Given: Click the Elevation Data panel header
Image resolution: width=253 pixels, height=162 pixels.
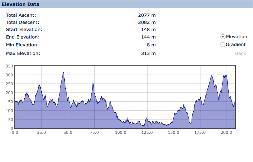Looking at the screenshot, I should (21, 5).
